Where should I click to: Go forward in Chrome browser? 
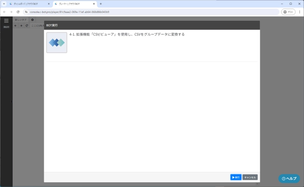coord(11,12)
